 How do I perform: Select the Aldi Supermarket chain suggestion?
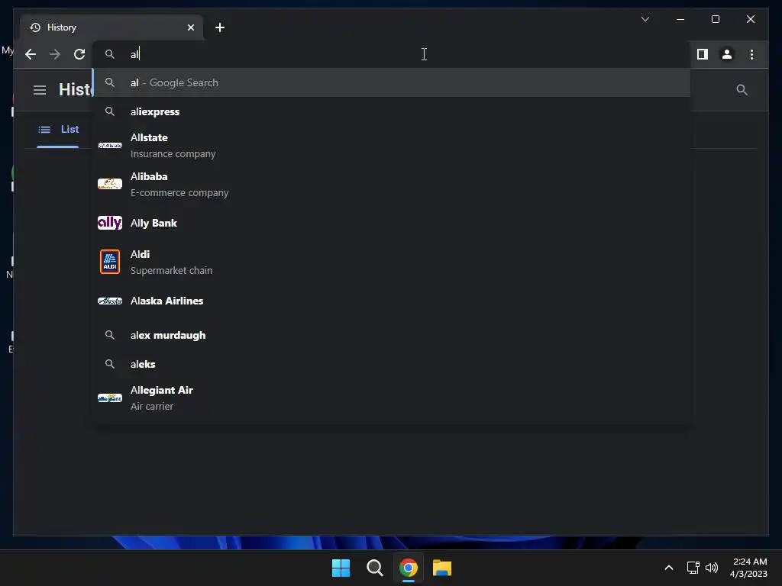tap(392, 262)
